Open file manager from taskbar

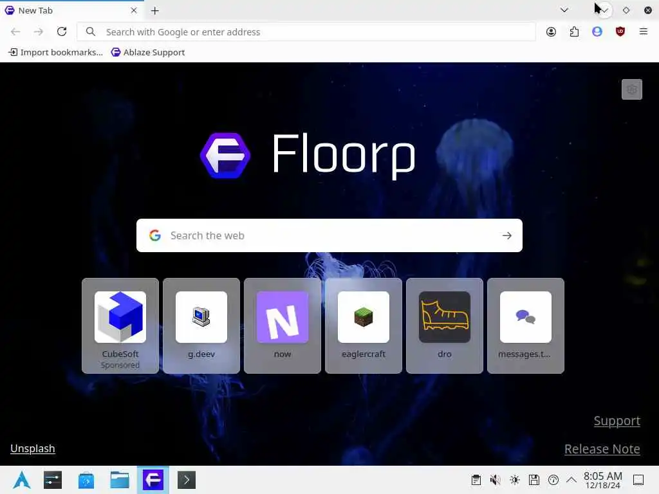point(120,480)
